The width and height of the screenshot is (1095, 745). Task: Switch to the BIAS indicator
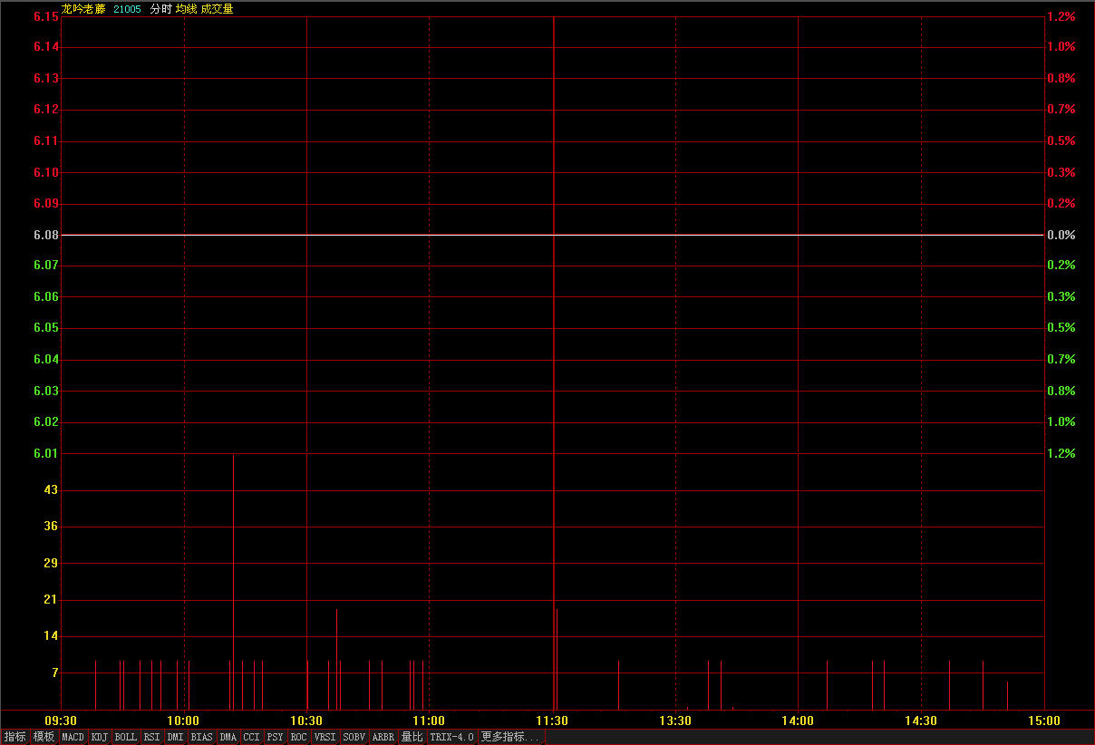pyautogui.click(x=202, y=737)
